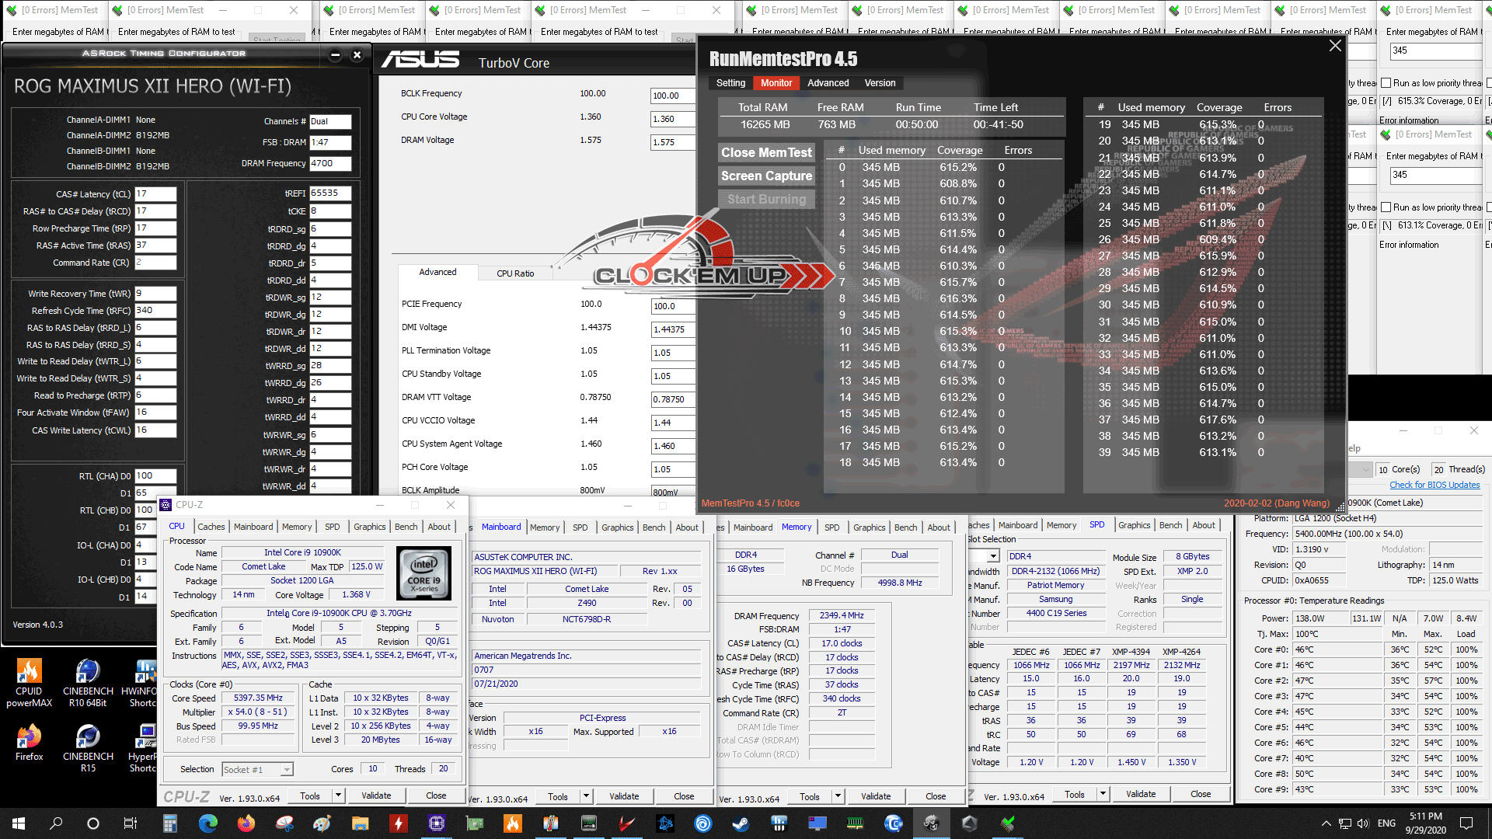Expand Tools dropdown arrow in CPU-Z CPU window
Viewport: 1492px width, 839px height.
point(338,795)
